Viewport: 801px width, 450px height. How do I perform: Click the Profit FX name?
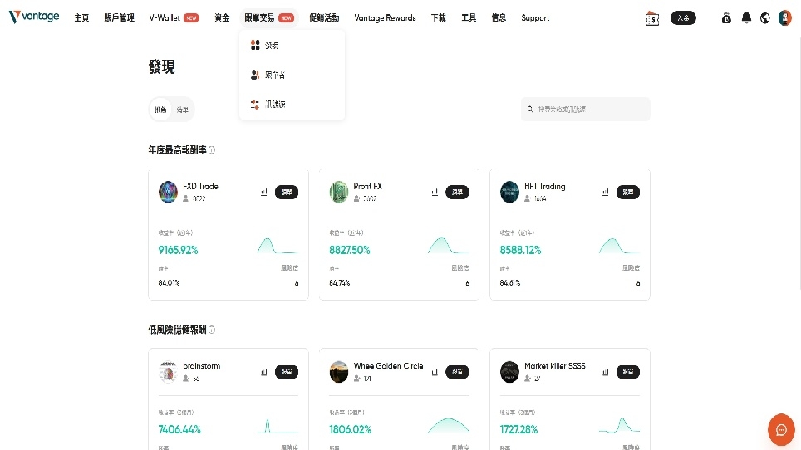tap(367, 186)
